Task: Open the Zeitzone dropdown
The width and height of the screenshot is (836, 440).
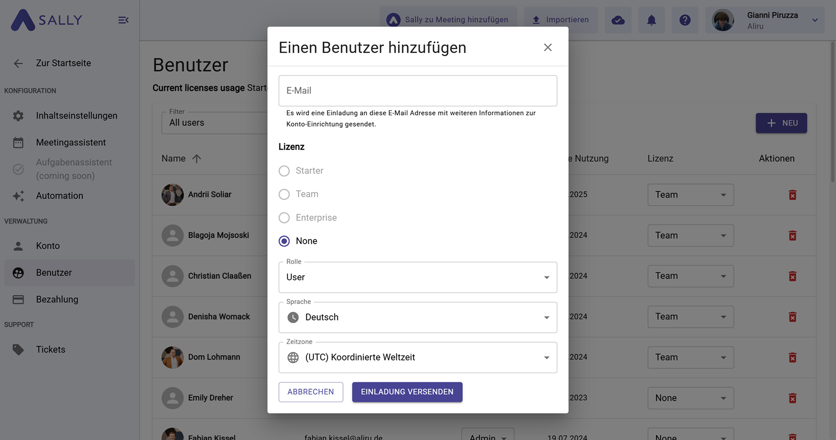Action: pos(418,357)
